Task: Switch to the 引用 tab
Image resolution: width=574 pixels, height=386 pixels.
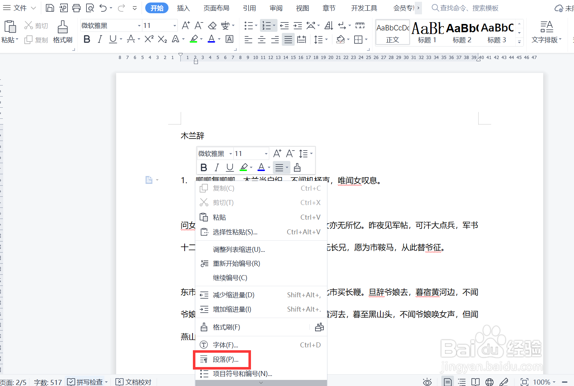Action: coord(249,8)
